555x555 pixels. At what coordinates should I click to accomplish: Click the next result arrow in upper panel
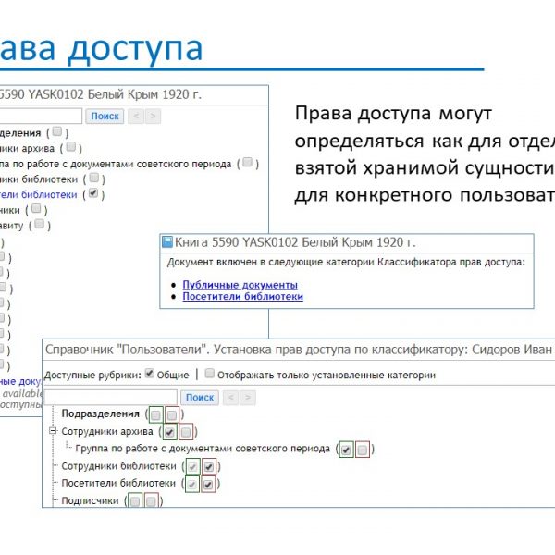click(153, 116)
